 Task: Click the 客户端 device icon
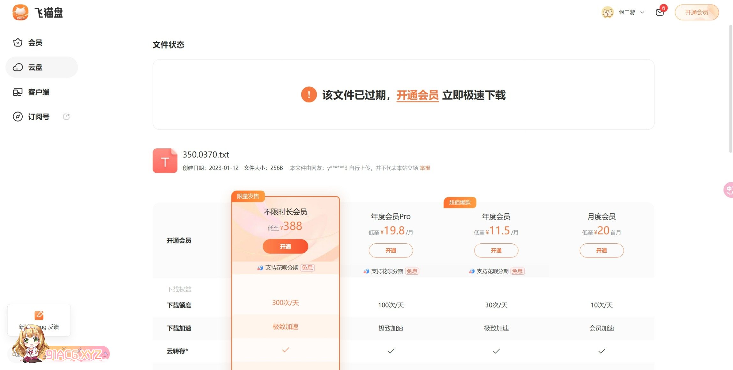tap(18, 92)
